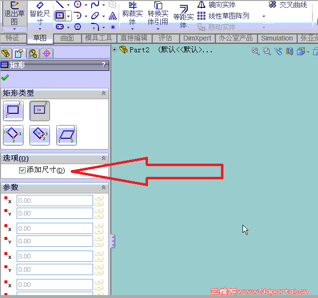
Task: Click the first X parameter field
Action: (55, 201)
